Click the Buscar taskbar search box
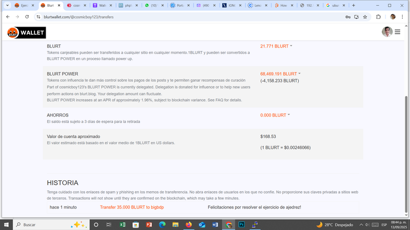The width and height of the screenshot is (410, 230). 51,224
